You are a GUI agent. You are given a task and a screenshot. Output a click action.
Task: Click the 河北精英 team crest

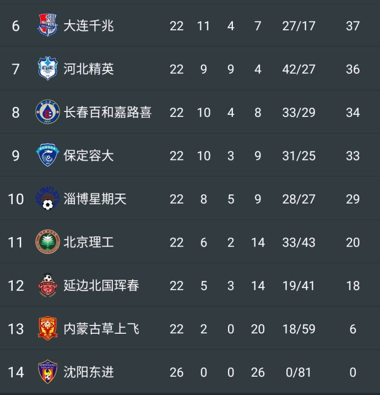pyautogui.click(x=47, y=69)
